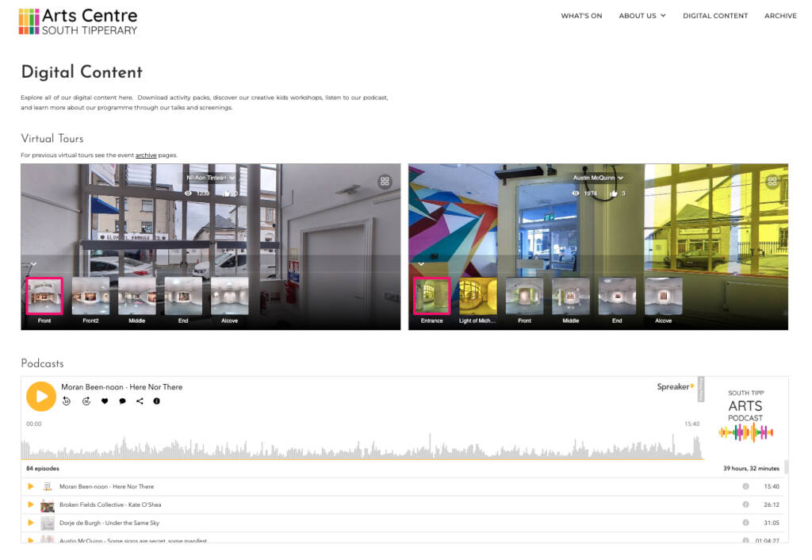The width and height of the screenshot is (812, 560).
Task: Select the Middle scene in the Austin McQuinn tour
Action: pos(571,296)
